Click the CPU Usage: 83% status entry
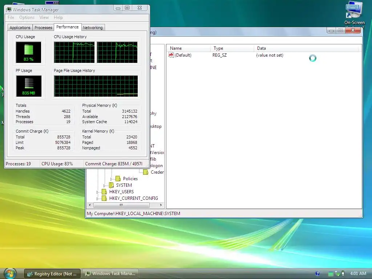This screenshot has height=279, width=372. 61,164
